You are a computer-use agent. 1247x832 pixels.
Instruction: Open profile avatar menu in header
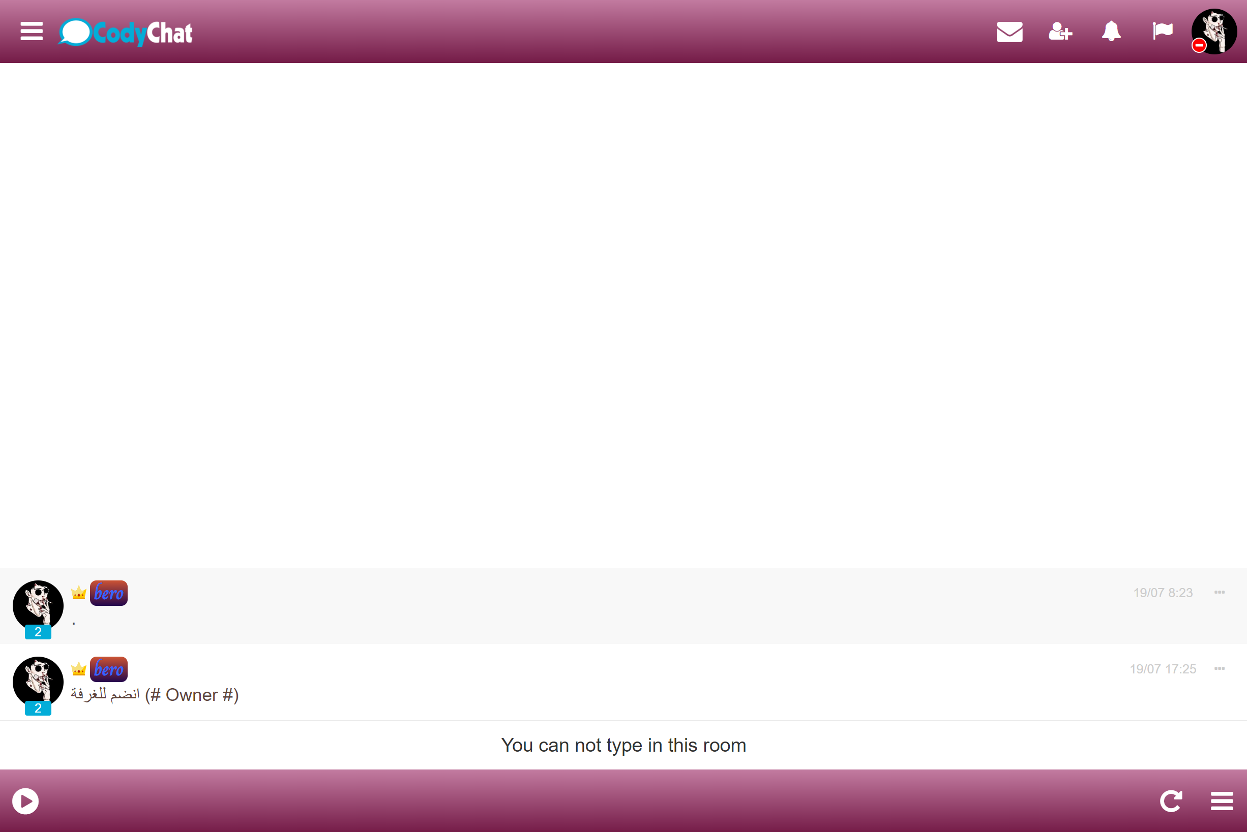pos(1215,29)
